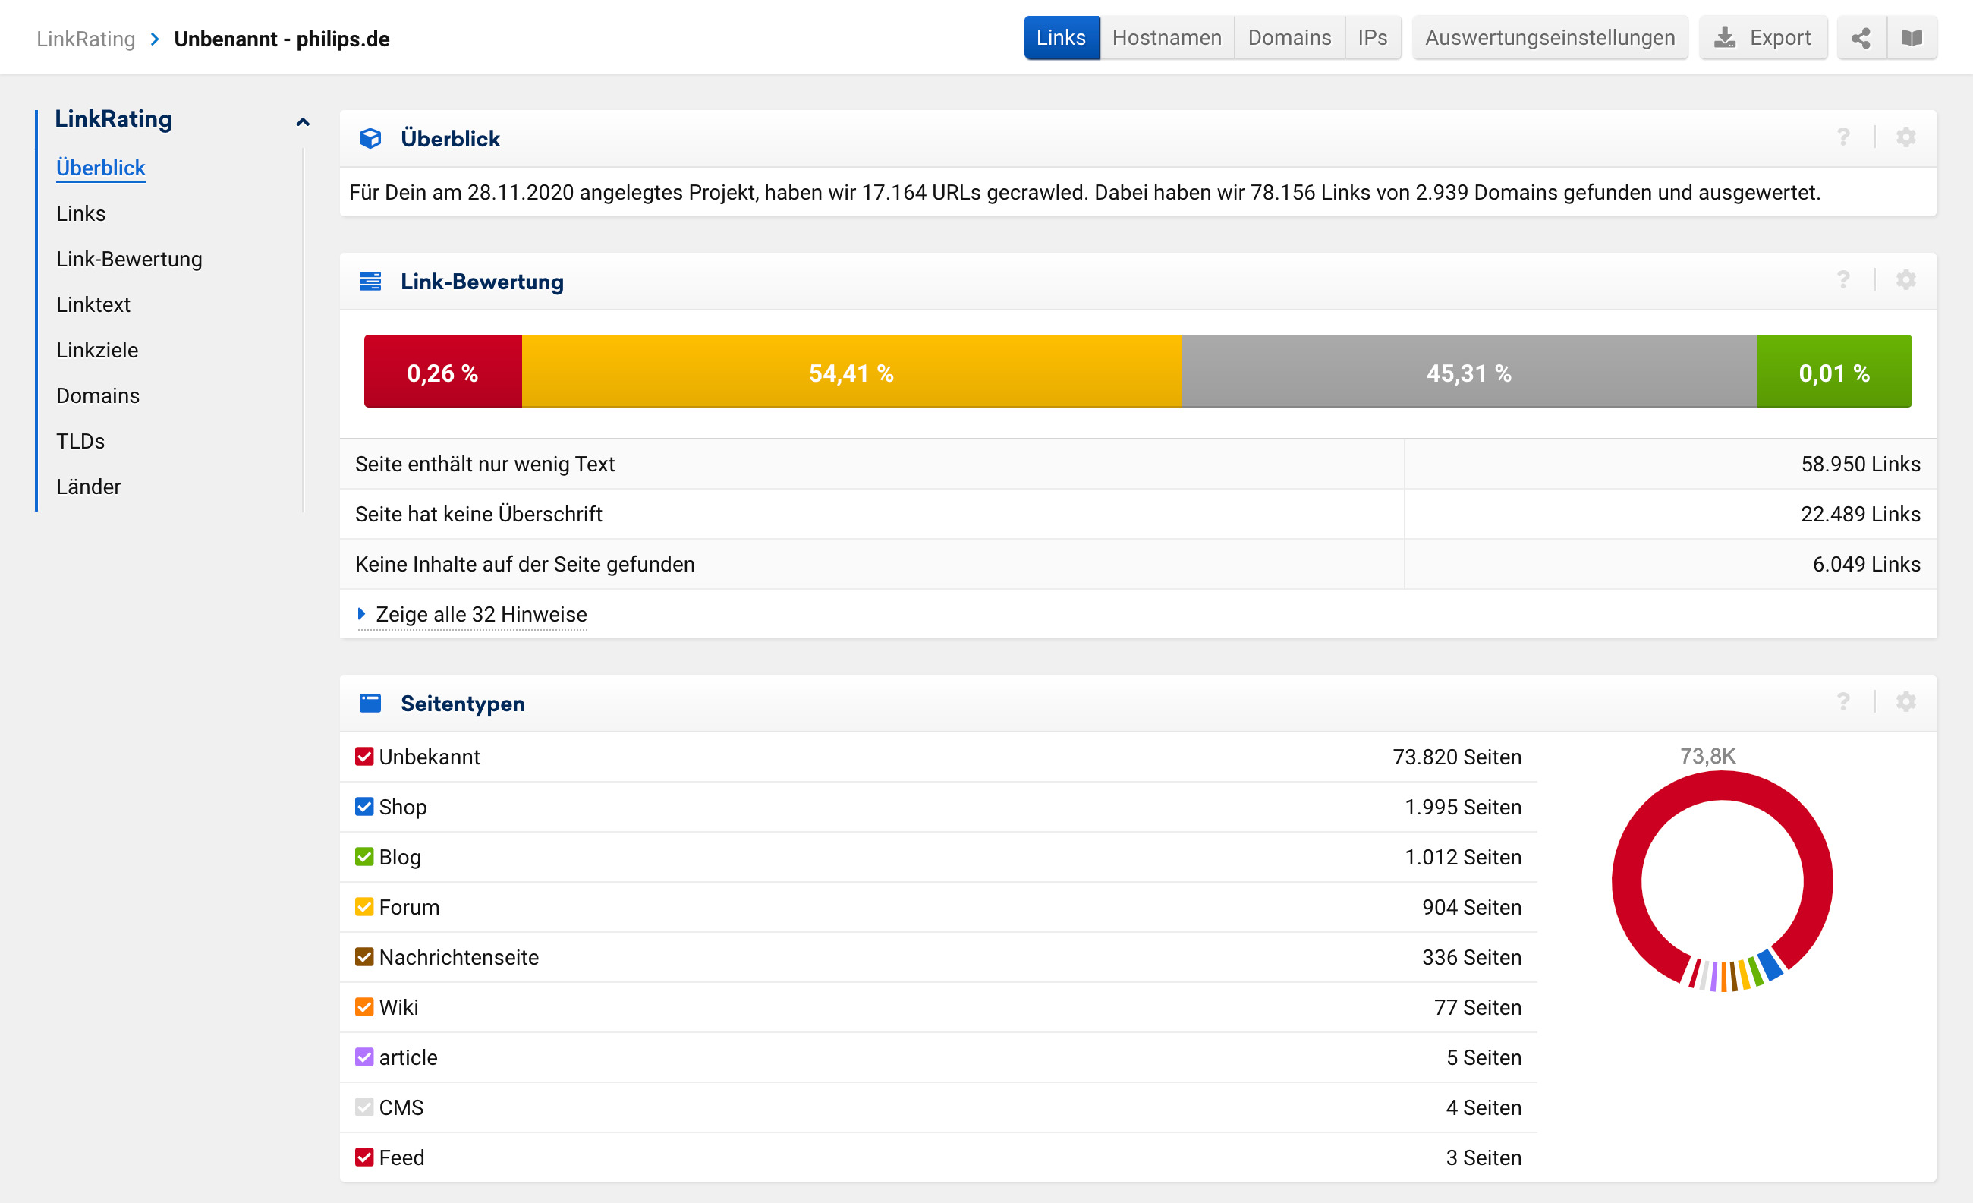
Task: Switch to the Domains tab
Action: [x=1289, y=38]
